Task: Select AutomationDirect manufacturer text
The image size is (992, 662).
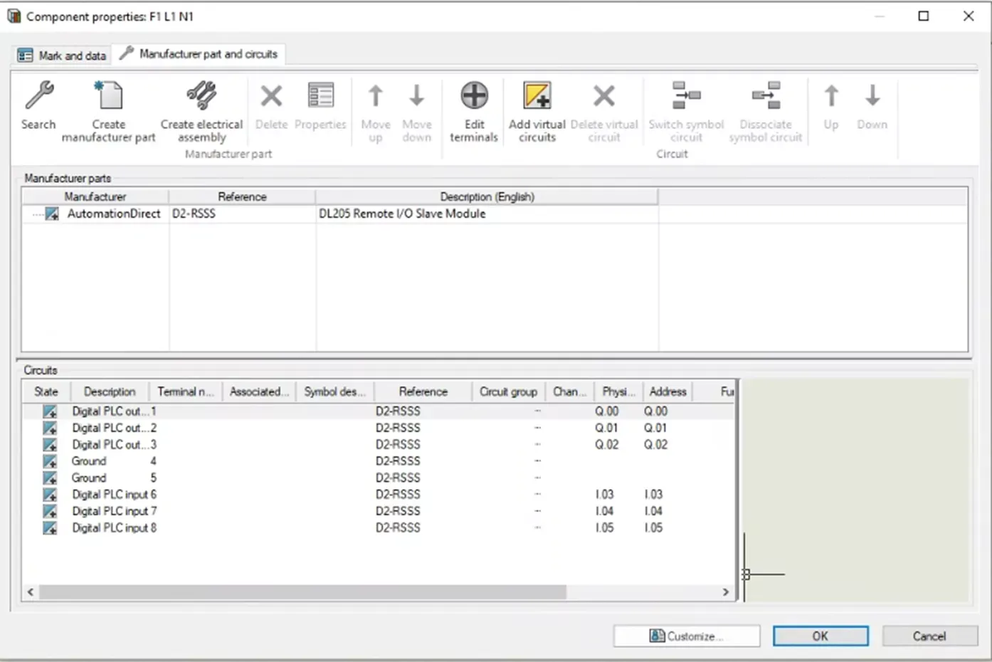Action: (114, 214)
